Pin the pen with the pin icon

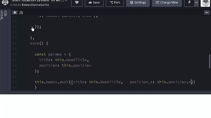click(189, 2)
